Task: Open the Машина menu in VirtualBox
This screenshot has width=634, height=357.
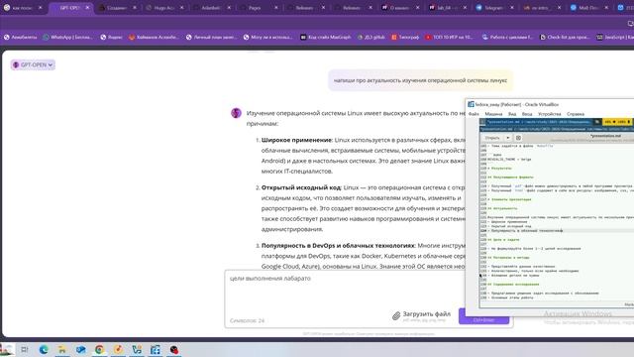Action: click(x=493, y=114)
